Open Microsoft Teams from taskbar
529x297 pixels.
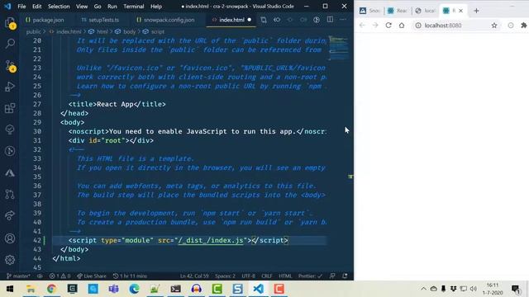[x=114, y=289]
